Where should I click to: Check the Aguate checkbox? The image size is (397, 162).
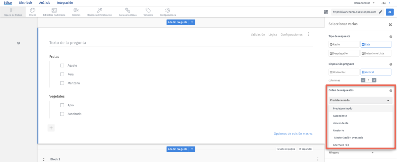point(62,66)
